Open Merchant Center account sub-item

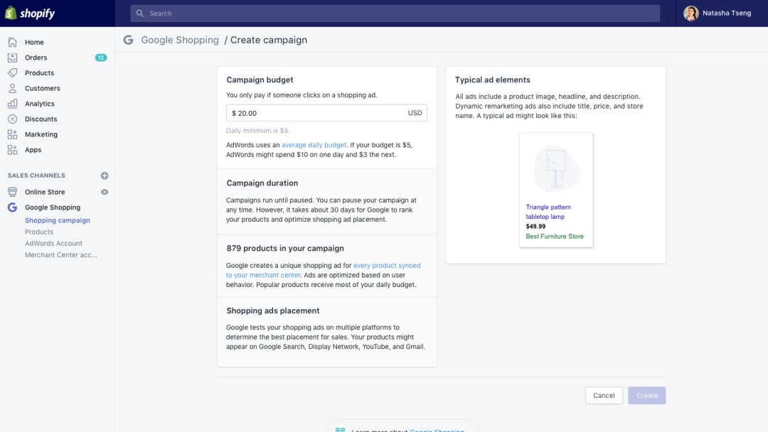(x=60, y=255)
